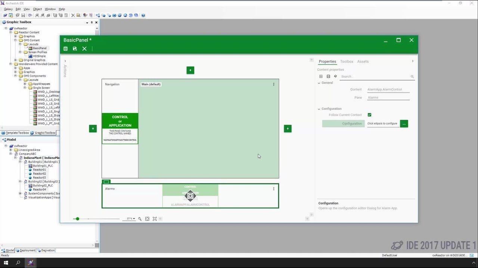The image size is (478, 268).
Task: Expand the Original Graphics folder
Action: (x=16, y=60)
